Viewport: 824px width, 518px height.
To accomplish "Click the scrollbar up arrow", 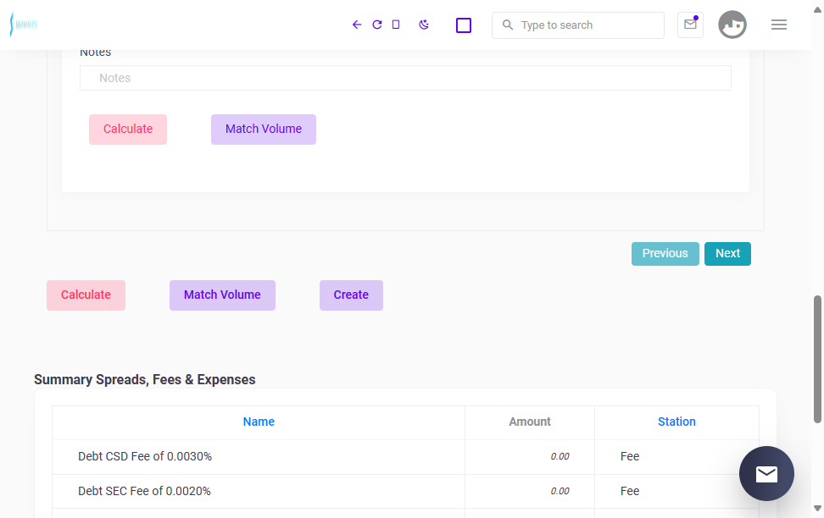I will [x=817, y=10].
